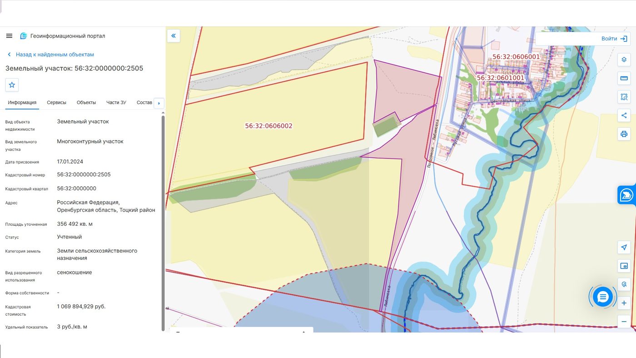Open the overview minimap tool
This screenshot has height=358, width=636.
tap(624, 266)
